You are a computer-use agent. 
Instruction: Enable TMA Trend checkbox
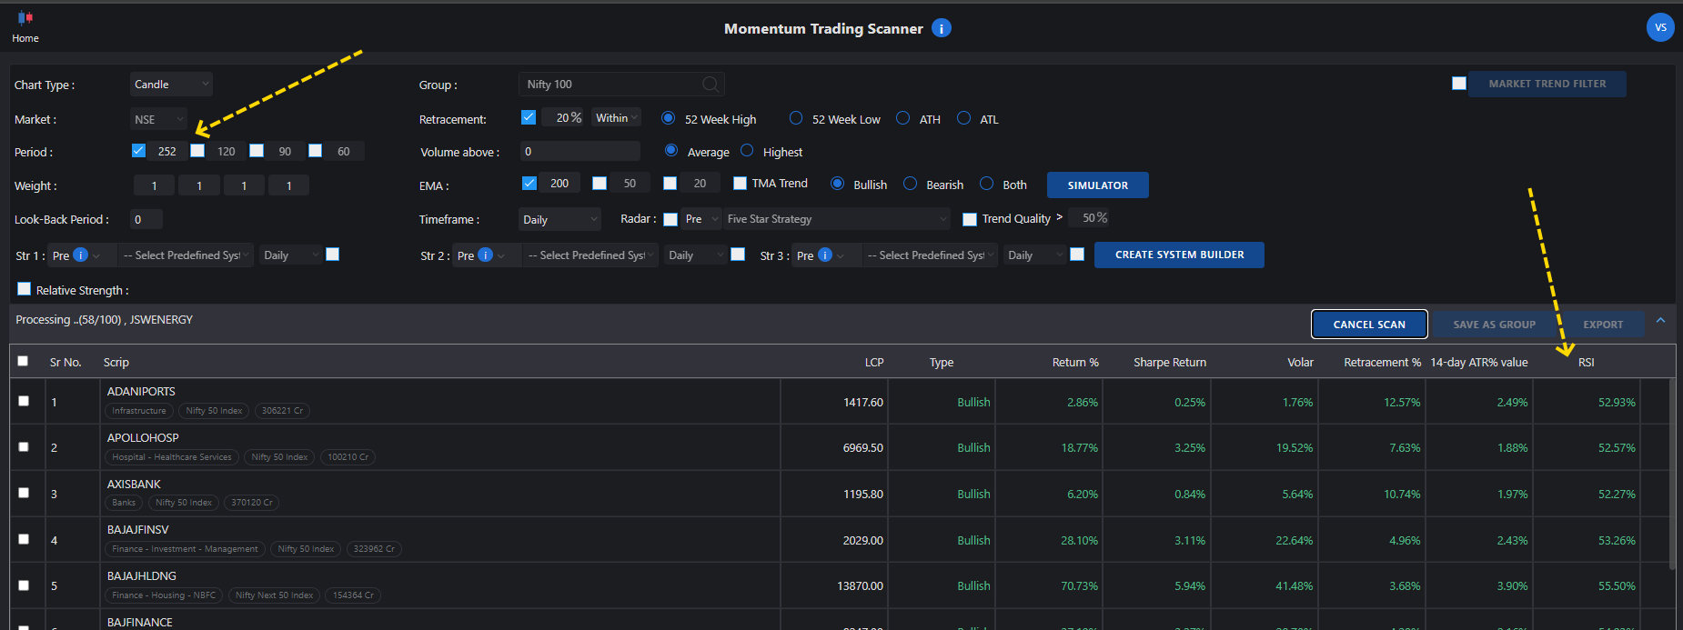click(x=740, y=183)
